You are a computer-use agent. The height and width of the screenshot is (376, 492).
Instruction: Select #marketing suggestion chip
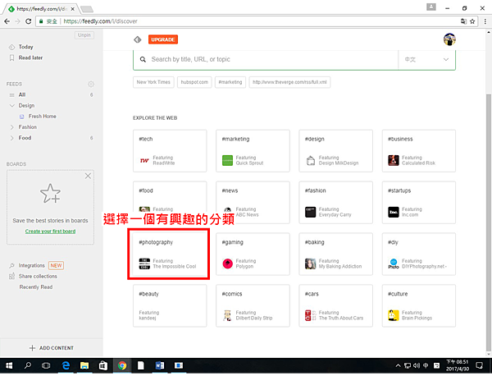pyautogui.click(x=230, y=82)
